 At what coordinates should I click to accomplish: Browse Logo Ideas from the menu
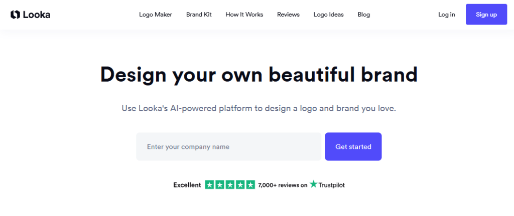tap(328, 15)
